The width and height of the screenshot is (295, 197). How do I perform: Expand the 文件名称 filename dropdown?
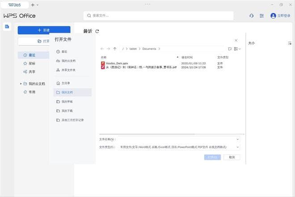(237, 139)
